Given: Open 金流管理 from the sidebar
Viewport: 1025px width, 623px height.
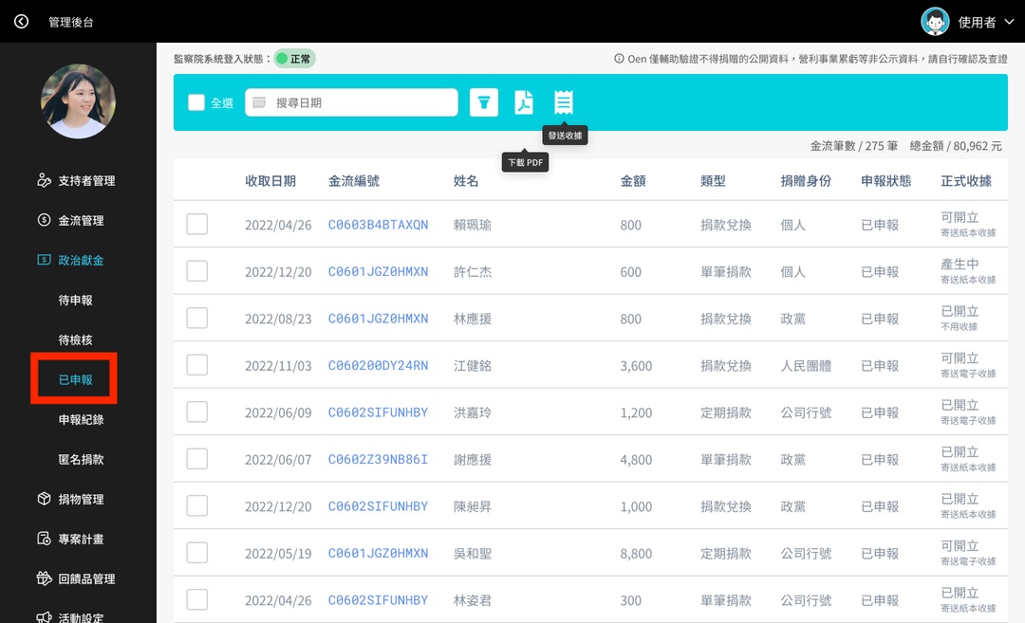Looking at the screenshot, I should (x=79, y=219).
